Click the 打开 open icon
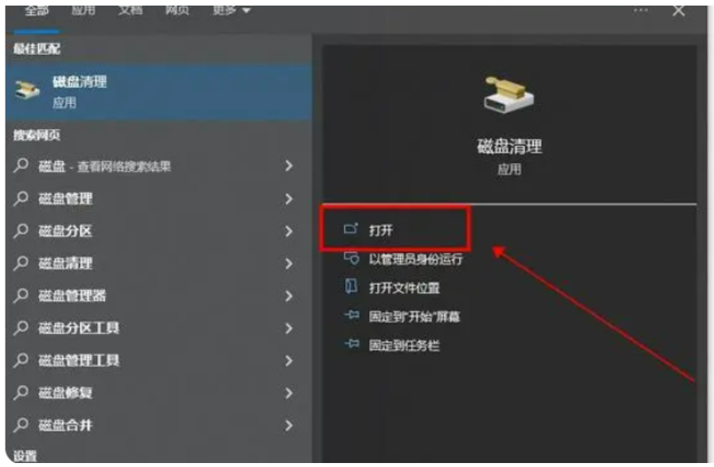Image resolution: width=714 pixels, height=467 pixels. tap(351, 228)
